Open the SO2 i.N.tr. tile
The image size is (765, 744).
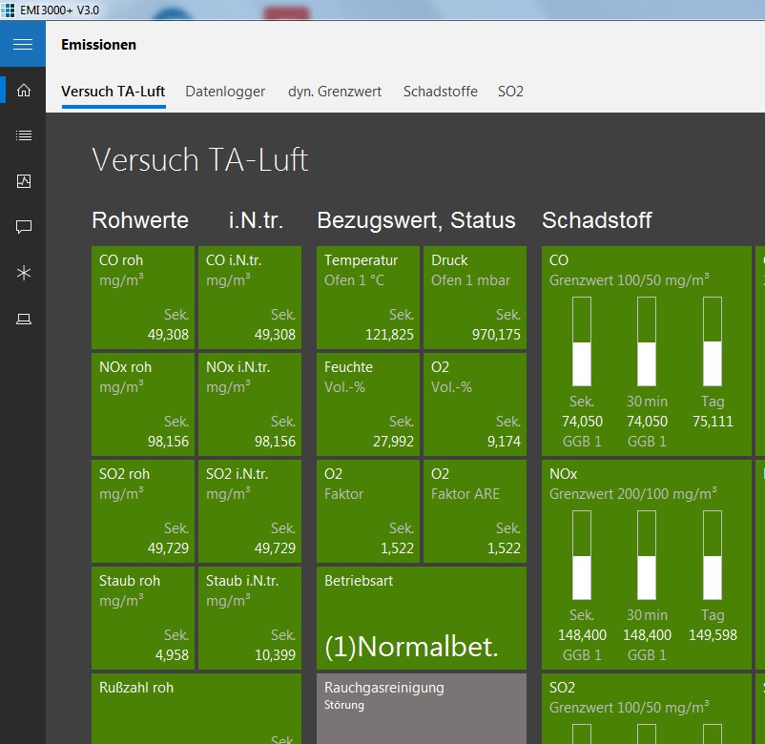pos(250,511)
